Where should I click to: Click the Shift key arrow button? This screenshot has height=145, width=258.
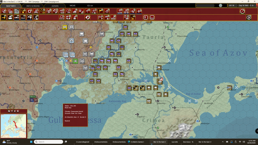click(145, 17)
